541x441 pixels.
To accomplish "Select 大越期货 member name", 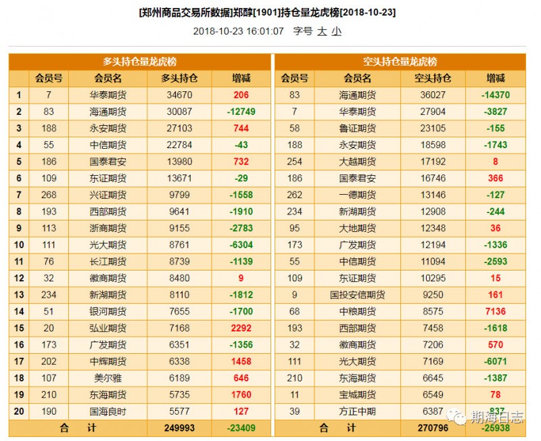I will coord(357,162).
